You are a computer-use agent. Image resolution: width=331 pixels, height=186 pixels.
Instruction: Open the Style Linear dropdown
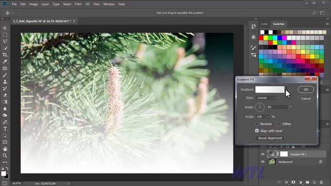tap(266, 98)
